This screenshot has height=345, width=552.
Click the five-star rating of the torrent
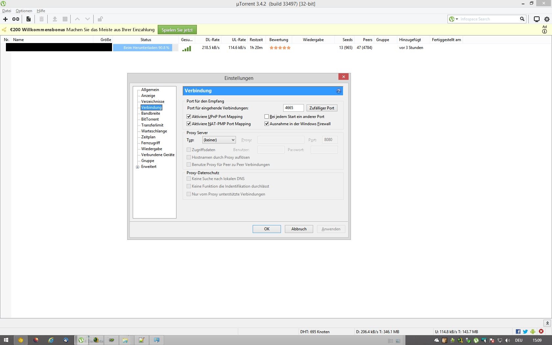pyautogui.click(x=280, y=48)
